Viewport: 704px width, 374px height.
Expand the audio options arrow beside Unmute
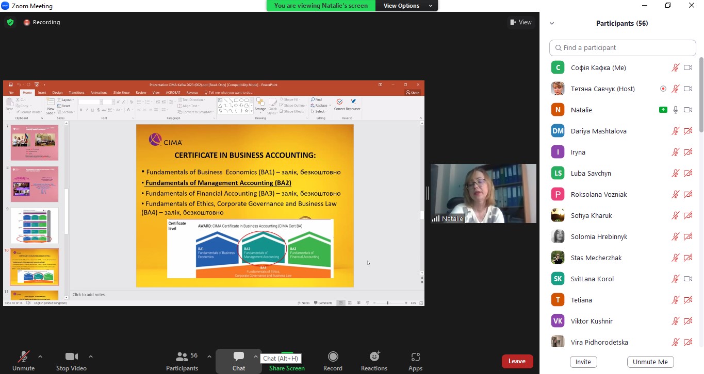[x=40, y=356]
